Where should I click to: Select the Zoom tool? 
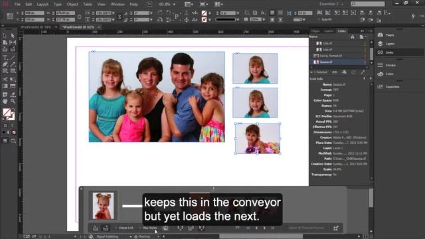point(13,101)
